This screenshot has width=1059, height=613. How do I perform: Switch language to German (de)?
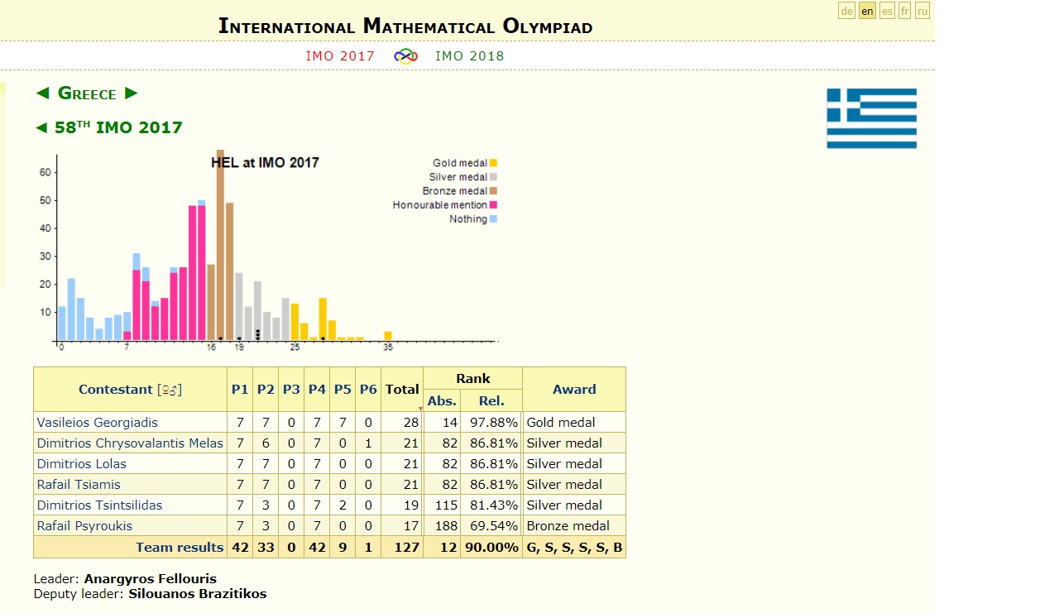846,11
